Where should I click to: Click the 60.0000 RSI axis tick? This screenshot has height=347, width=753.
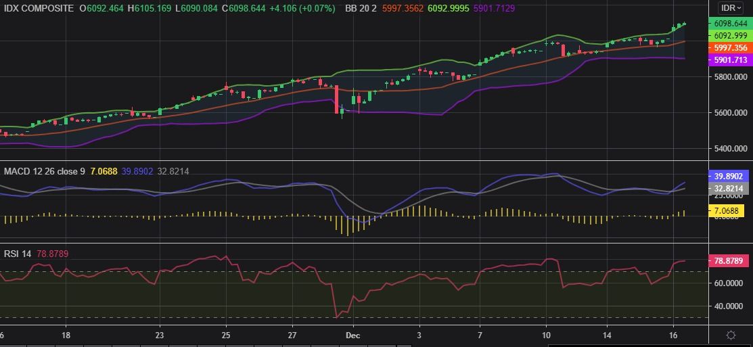(730, 283)
